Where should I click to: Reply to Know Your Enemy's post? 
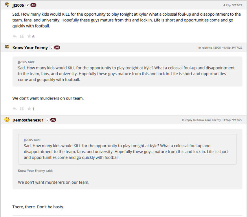(x=15, y=109)
